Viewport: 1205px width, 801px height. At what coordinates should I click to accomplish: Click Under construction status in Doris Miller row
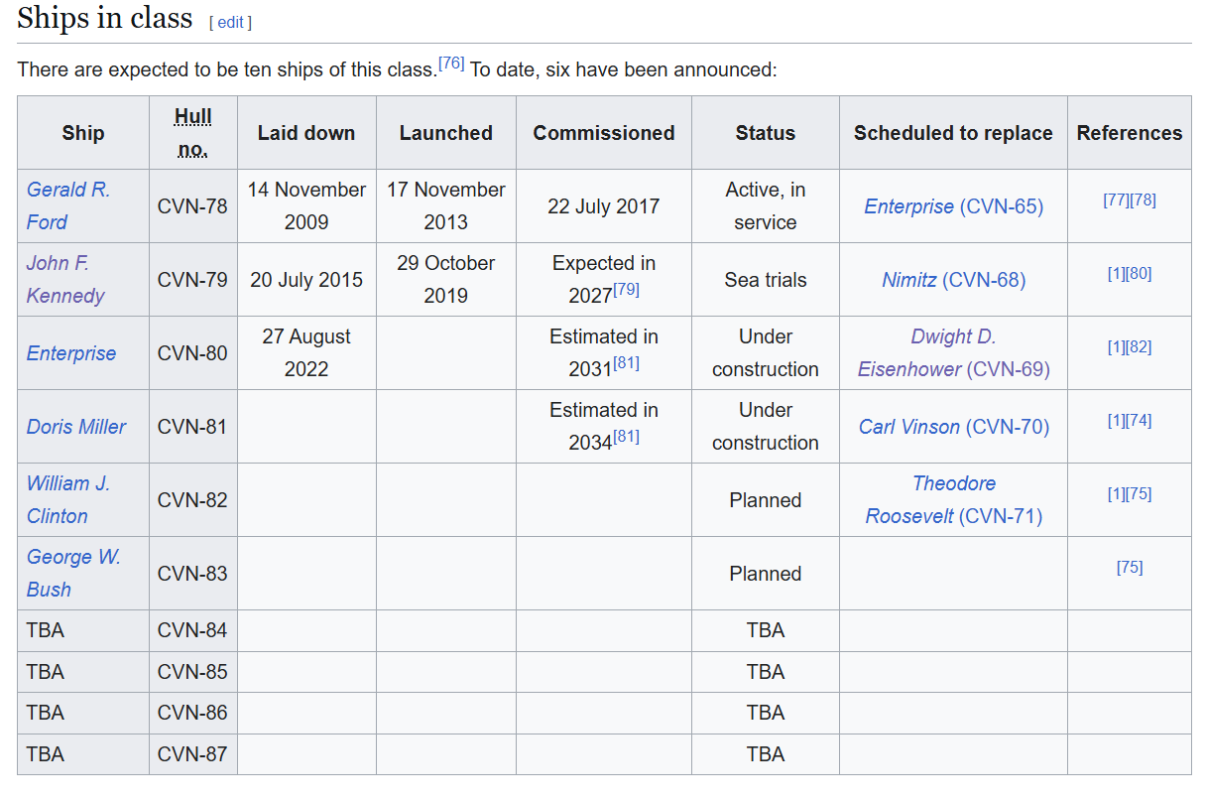[766, 426]
